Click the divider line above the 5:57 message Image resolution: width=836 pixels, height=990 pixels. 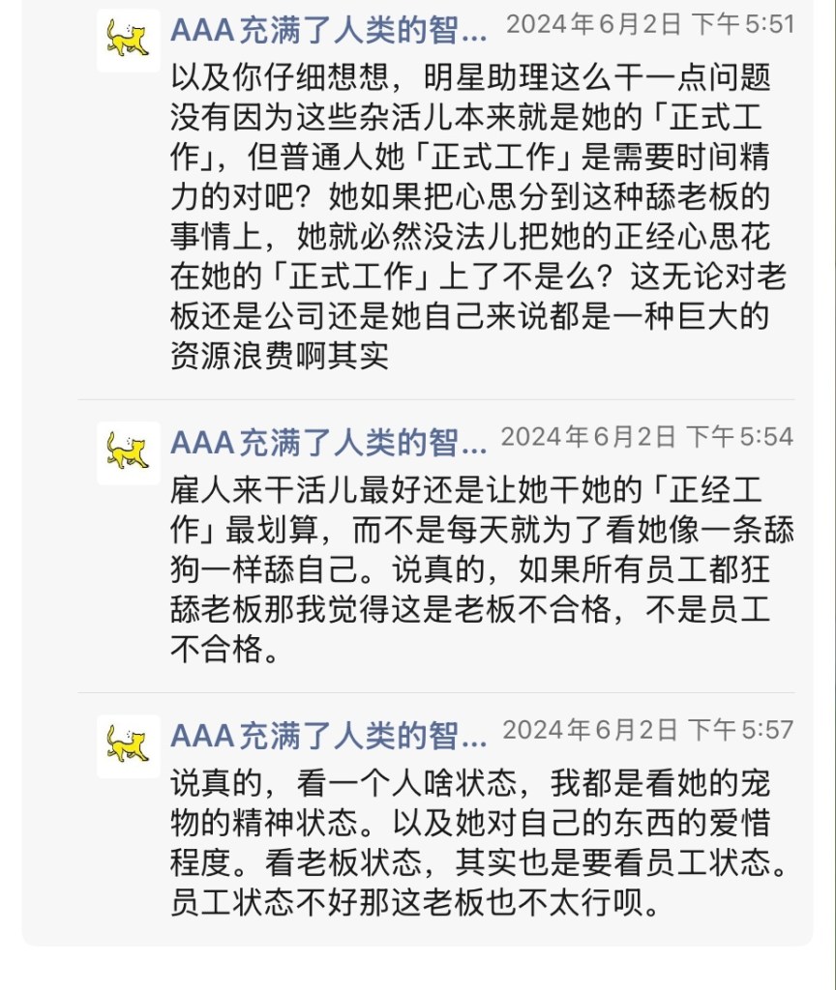click(x=435, y=692)
